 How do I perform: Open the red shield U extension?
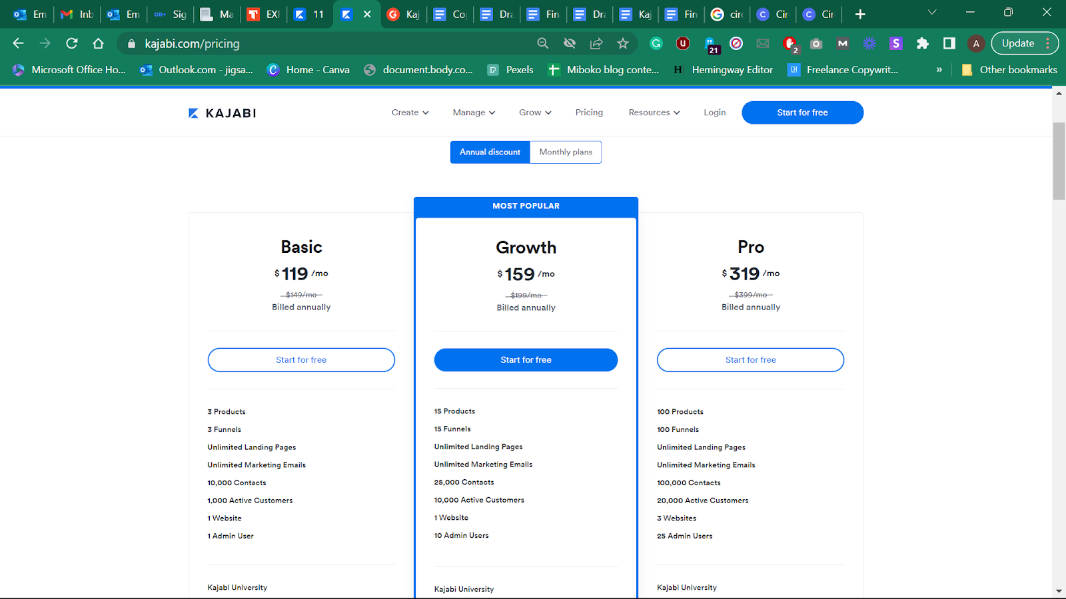click(x=683, y=43)
